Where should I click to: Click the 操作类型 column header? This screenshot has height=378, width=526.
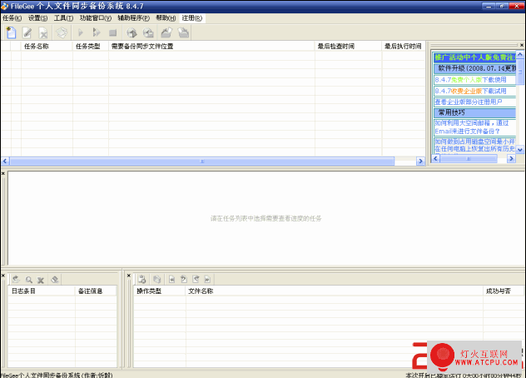(160, 291)
